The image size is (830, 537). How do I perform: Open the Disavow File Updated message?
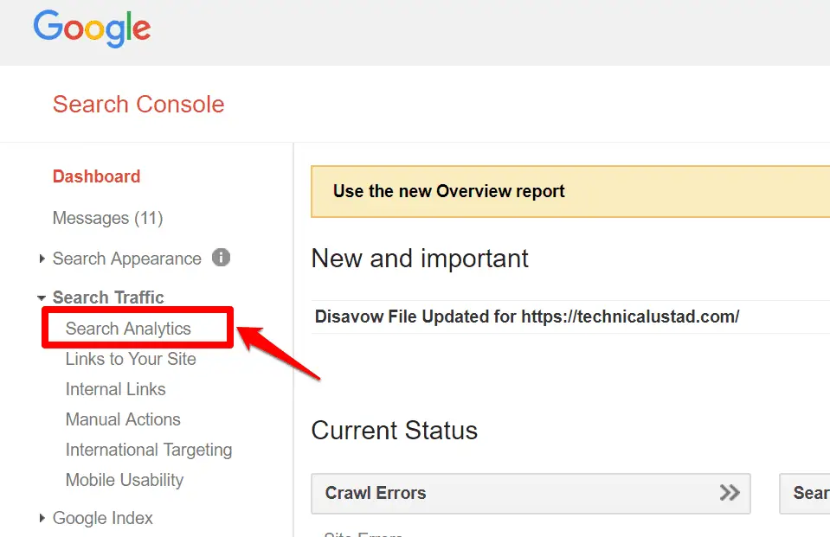pos(527,316)
